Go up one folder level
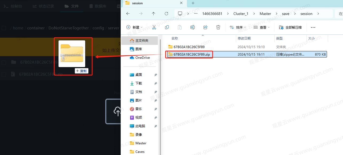Viewport: 343px width, 155px height. tap(153, 14)
